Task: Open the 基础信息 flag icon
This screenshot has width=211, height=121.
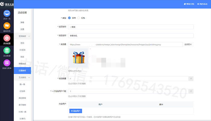Action: 7,26
